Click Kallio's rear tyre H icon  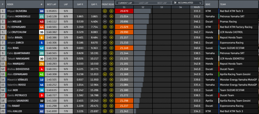(x=111, y=111)
